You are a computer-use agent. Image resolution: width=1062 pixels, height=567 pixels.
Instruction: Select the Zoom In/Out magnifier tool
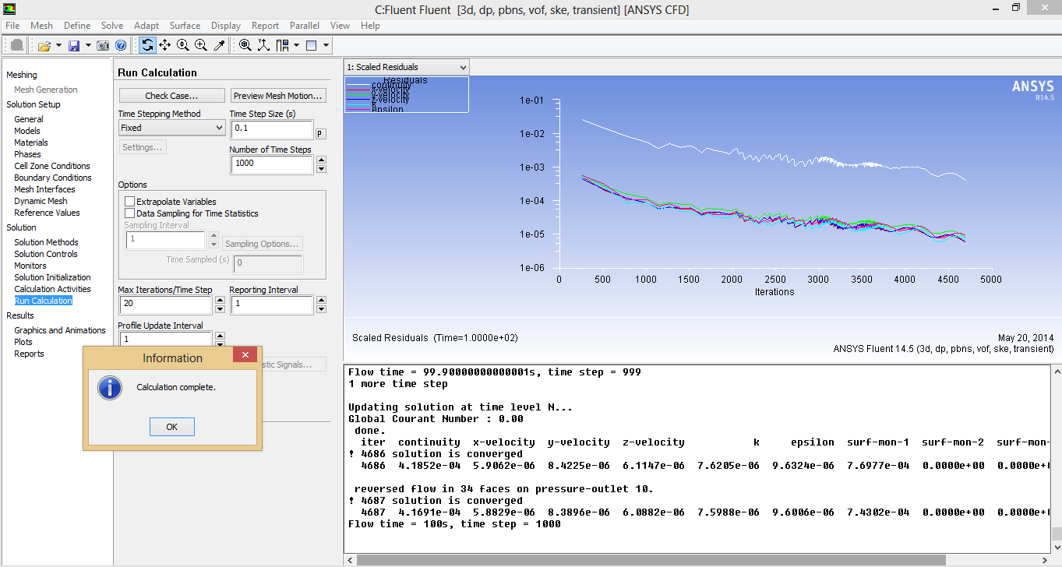[x=183, y=45]
